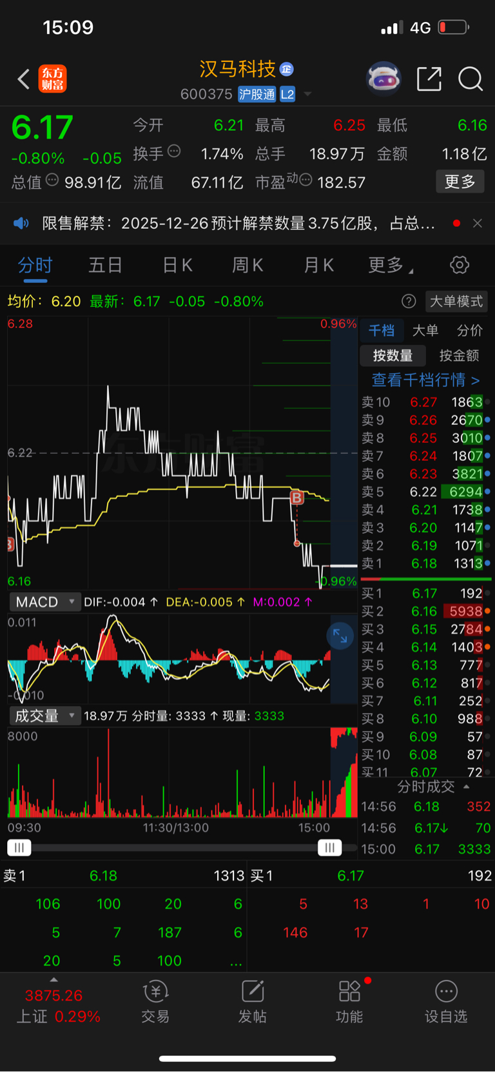Grab the right timeline slider handle
This screenshot has width=495, height=1072.
(x=330, y=848)
